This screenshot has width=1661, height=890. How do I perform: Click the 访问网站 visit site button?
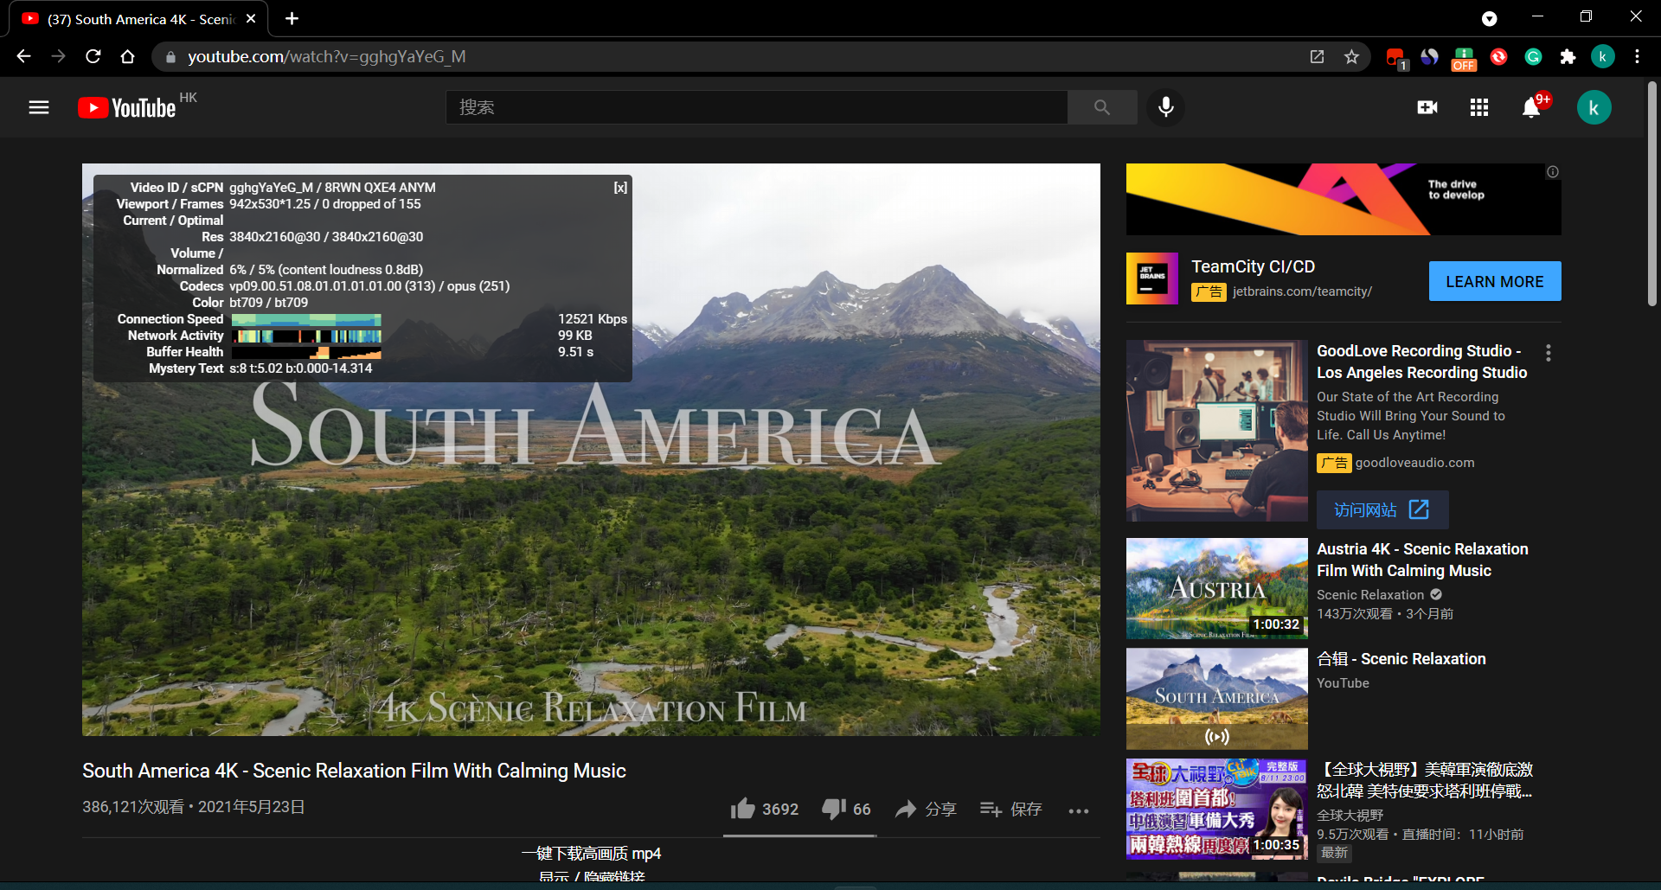[x=1382, y=509]
